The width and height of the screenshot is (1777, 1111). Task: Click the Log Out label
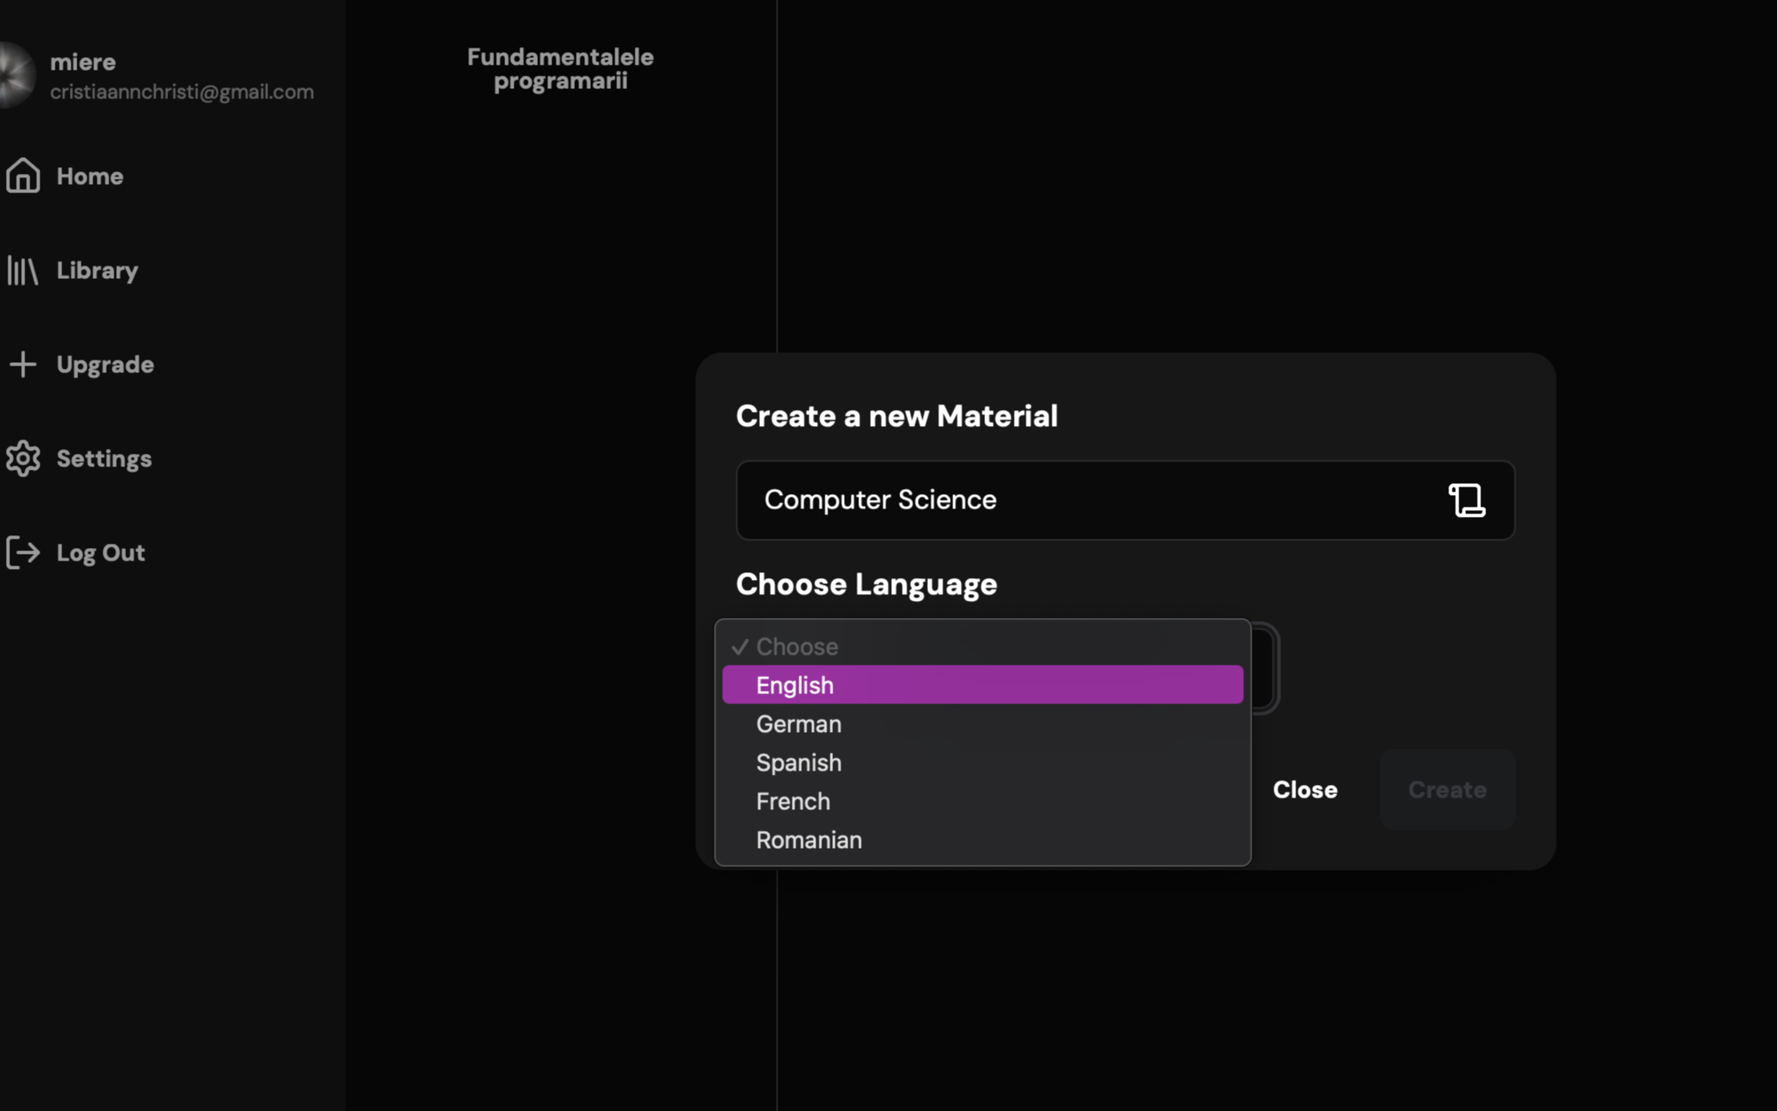[x=101, y=553]
